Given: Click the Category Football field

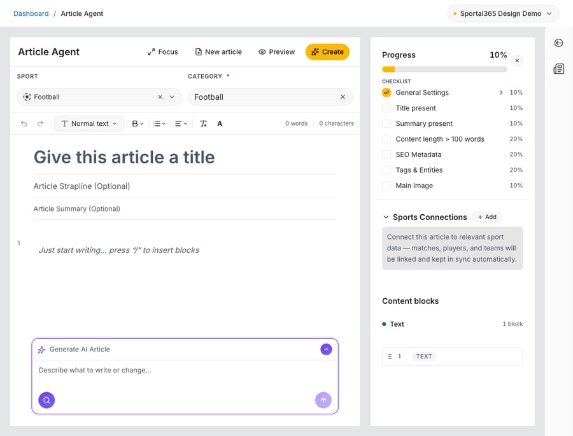Looking at the screenshot, I should coord(271,97).
